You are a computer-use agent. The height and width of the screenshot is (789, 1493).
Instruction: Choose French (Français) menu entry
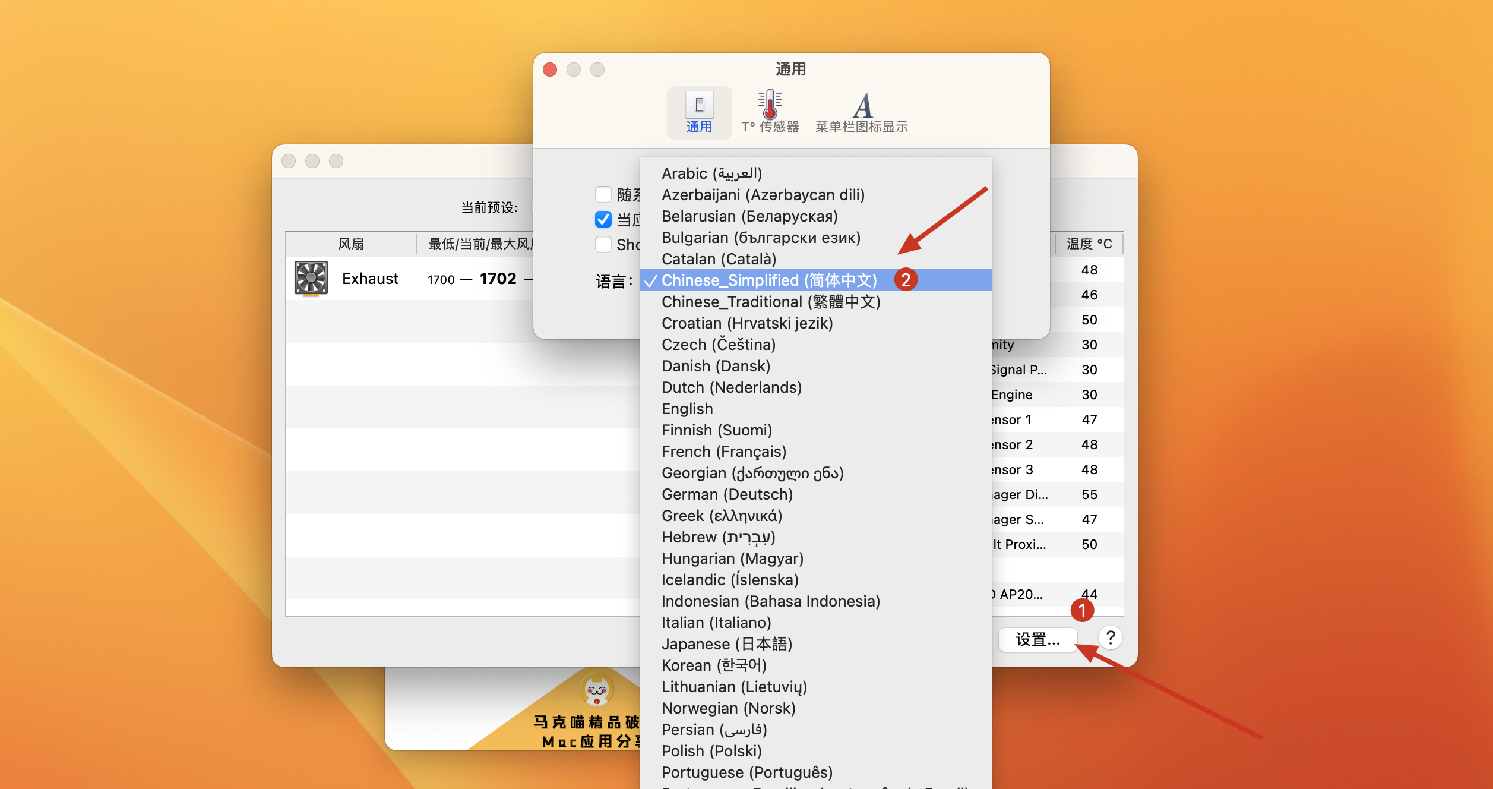723,452
